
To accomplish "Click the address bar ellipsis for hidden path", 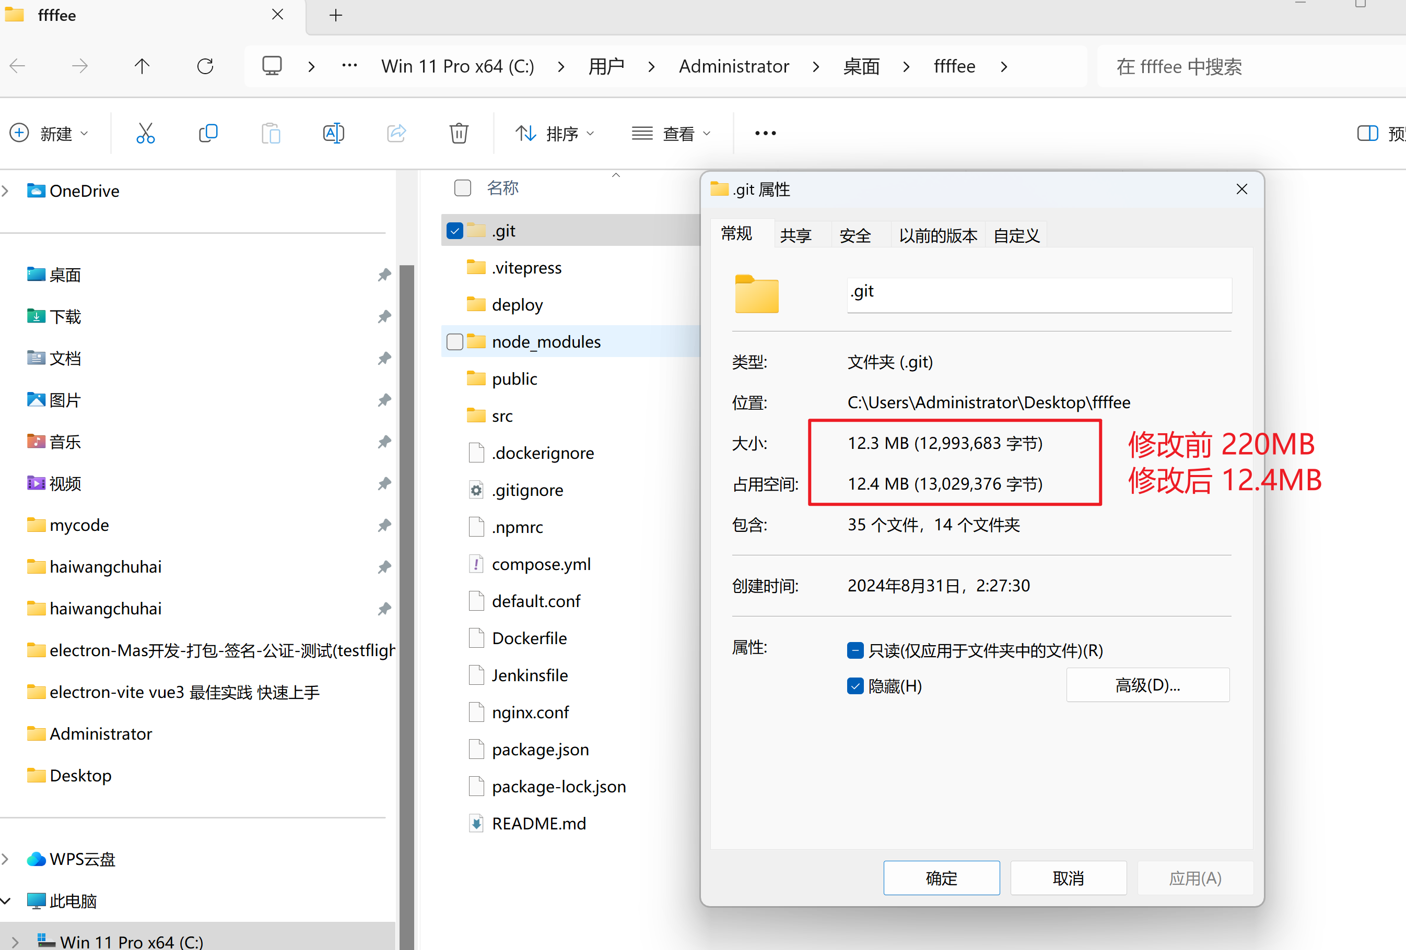I will click(x=350, y=65).
